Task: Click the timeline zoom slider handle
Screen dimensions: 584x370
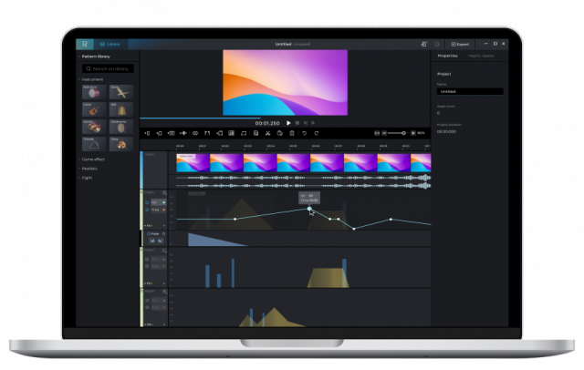Action: [403, 133]
